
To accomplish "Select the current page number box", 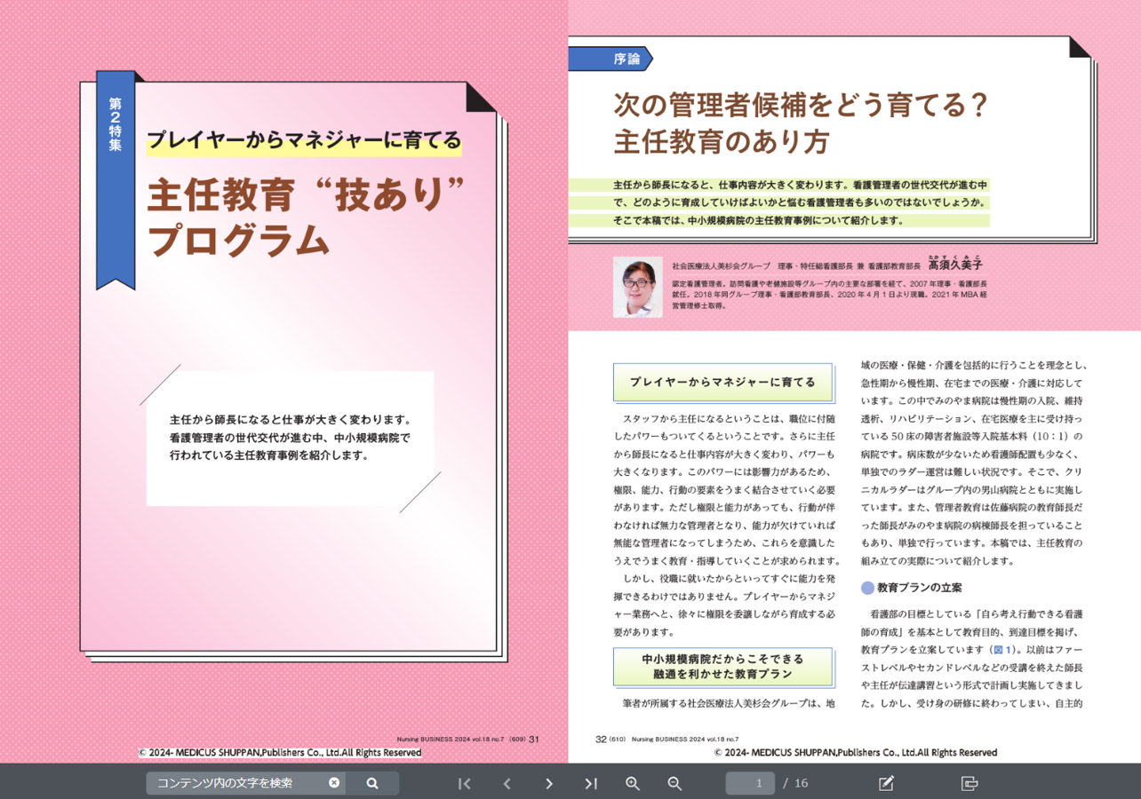I will [750, 783].
